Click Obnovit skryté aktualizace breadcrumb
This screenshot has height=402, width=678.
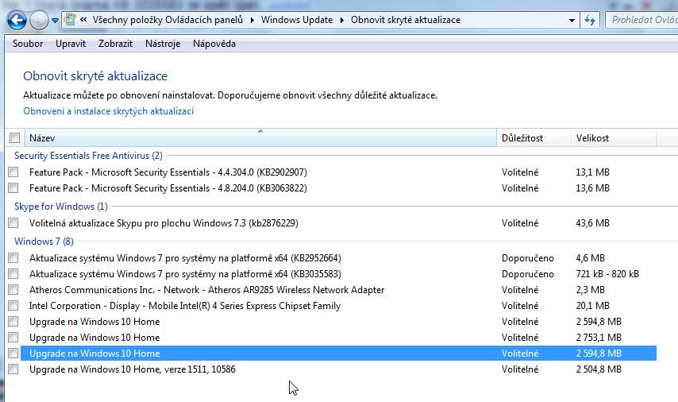point(406,20)
